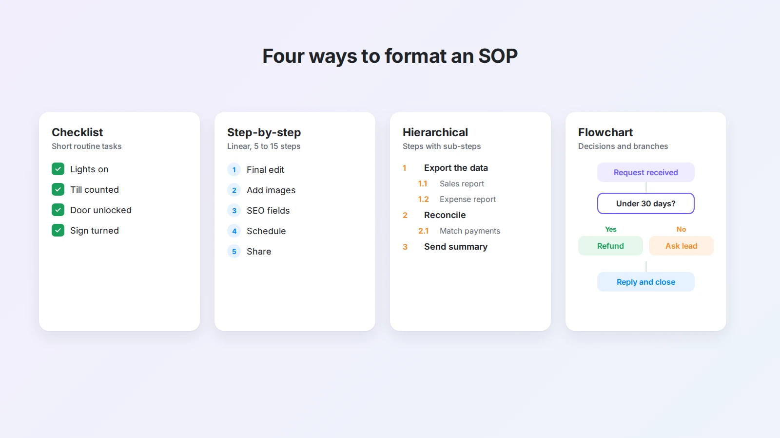The width and height of the screenshot is (780, 438).
Task: Click the orange Ask lead box
Action: pyautogui.click(x=681, y=246)
